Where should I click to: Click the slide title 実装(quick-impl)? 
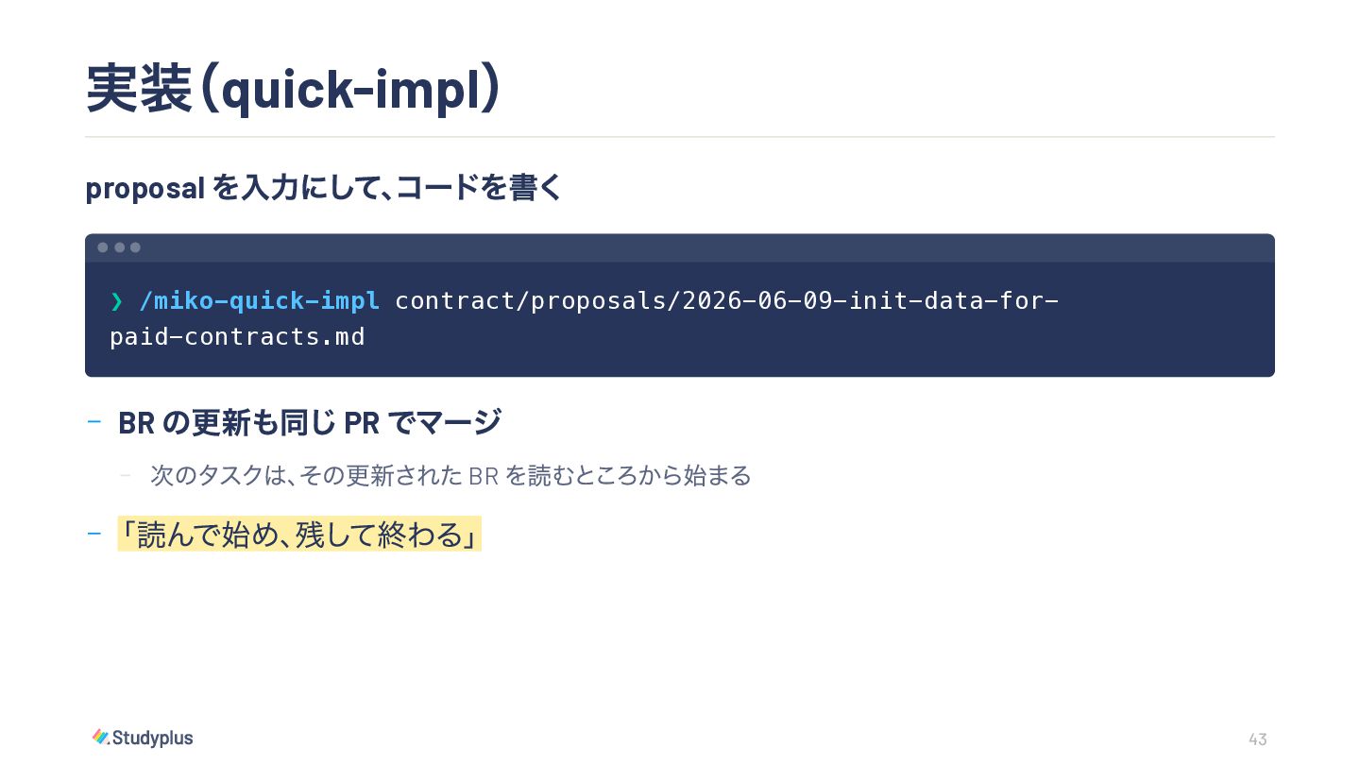pyautogui.click(x=293, y=89)
